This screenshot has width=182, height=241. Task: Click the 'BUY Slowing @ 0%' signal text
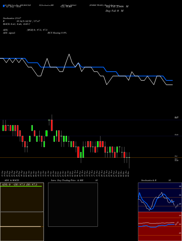[57, 33]
